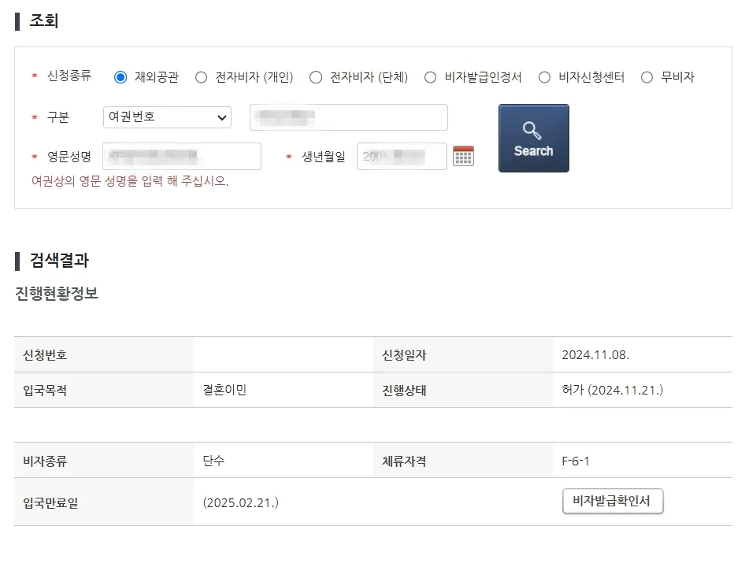Choose the 비자발급인정서 radio option
756x578 pixels.
coord(430,77)
